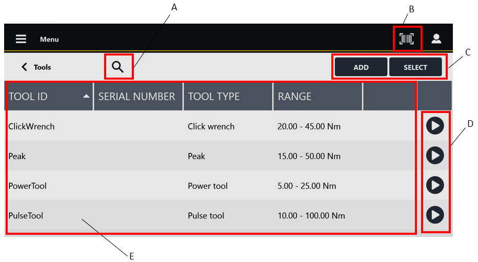
Task: Select the ClickWrench tool ID cell
Action: point(32,126)
